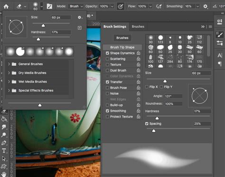Toggle the Brush Settings panel icon in options bar

pos(49,6)
